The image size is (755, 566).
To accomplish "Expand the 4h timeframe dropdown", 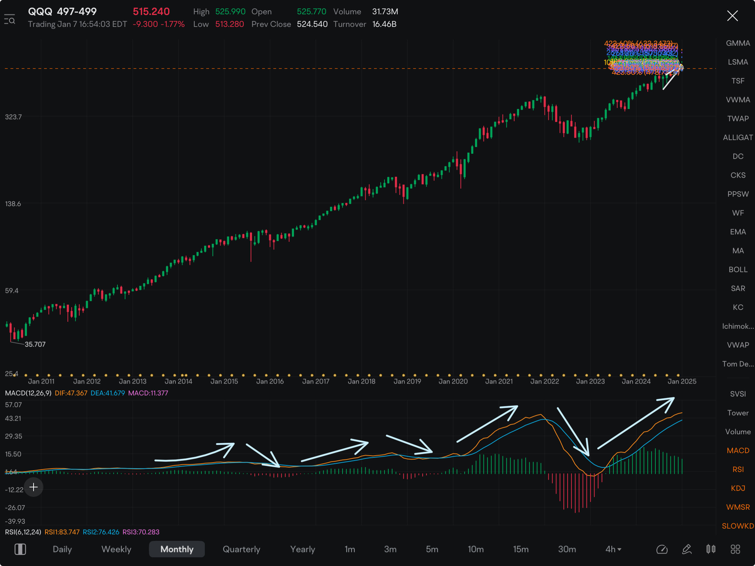I will (x=613, y=549).
